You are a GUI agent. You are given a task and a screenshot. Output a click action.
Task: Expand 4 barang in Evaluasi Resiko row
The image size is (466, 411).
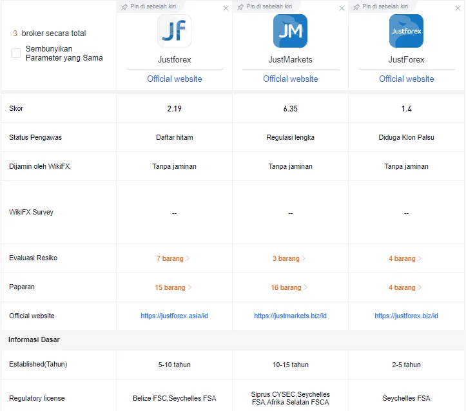pos(405,258)
